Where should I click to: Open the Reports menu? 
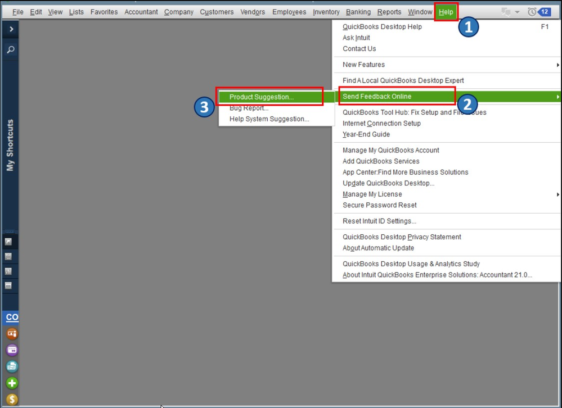[389, 12]
